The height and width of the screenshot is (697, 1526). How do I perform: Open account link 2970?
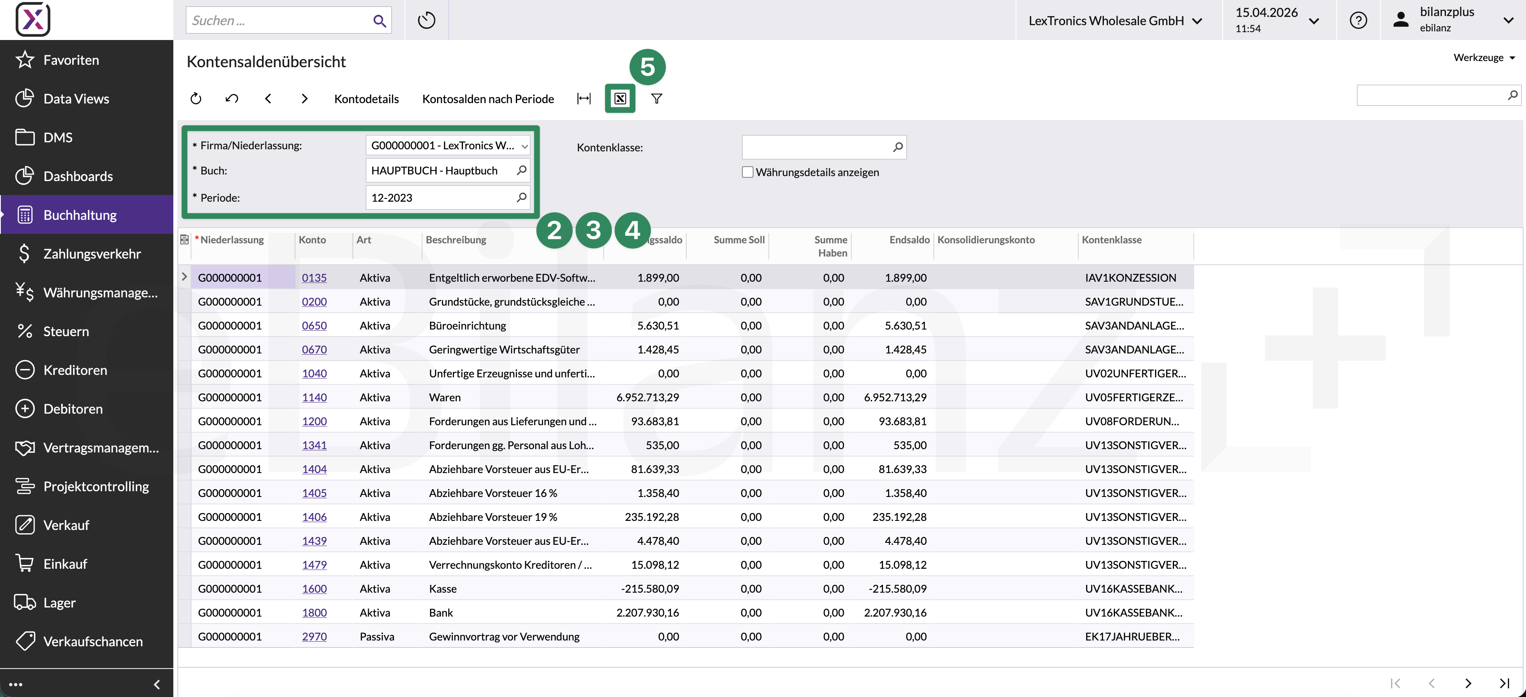(314, 637)
